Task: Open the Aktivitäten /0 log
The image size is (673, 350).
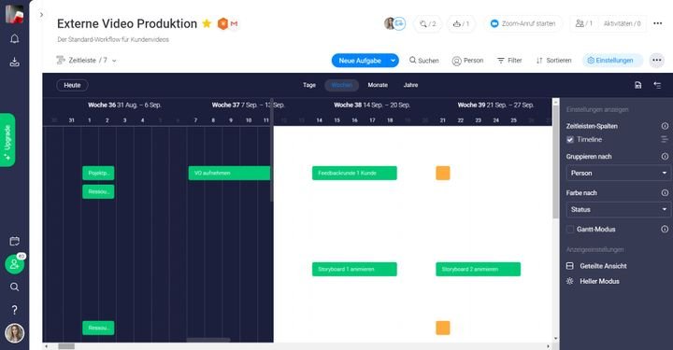Action: [622, 23]
